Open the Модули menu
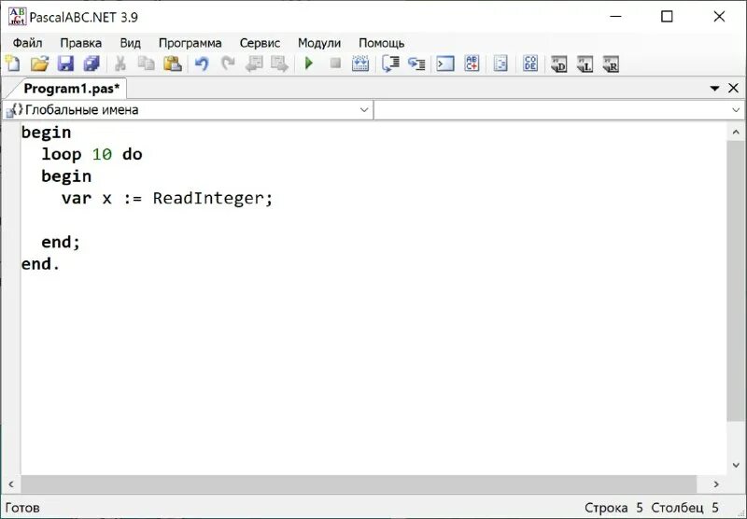The image size is (747, 519). [x=319, y=43]
